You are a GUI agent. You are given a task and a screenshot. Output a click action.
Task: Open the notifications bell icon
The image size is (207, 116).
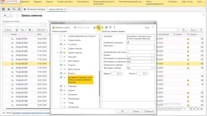19,9
